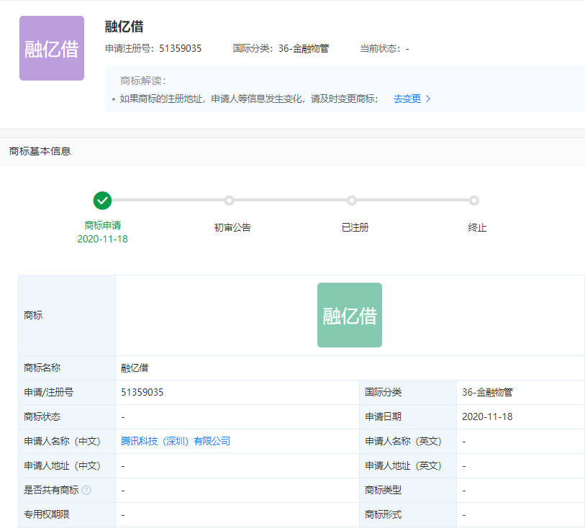
Task: Click the purple 融亿借 trademark logo
Action: pos(52,48)
